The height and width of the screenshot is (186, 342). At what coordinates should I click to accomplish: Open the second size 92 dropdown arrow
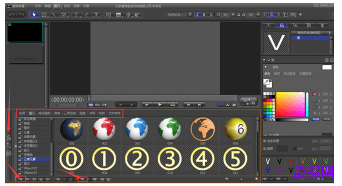(x=258, y=15)
